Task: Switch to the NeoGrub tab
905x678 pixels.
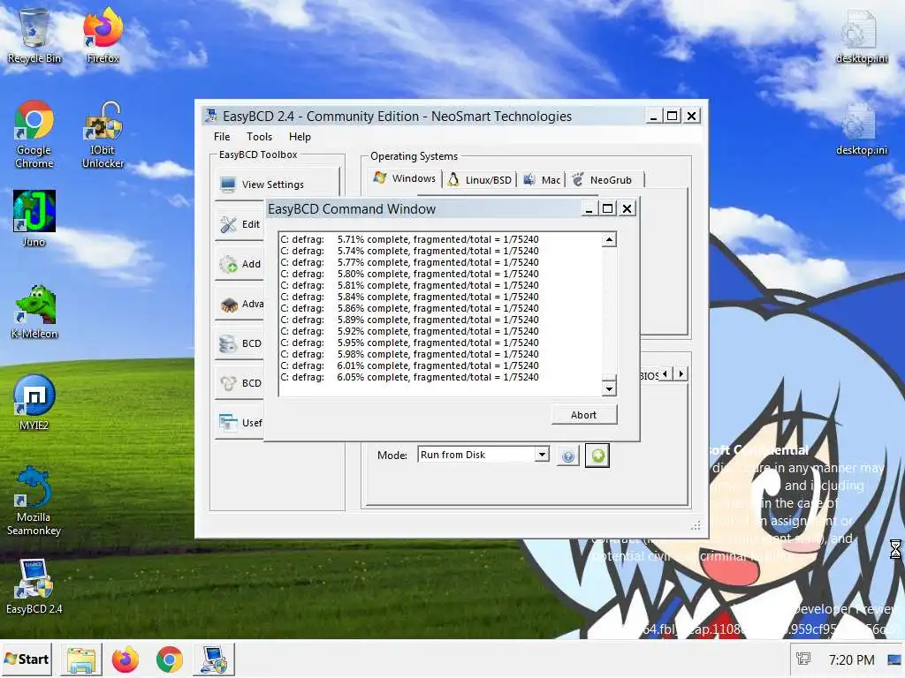Action: pos(604,180)
